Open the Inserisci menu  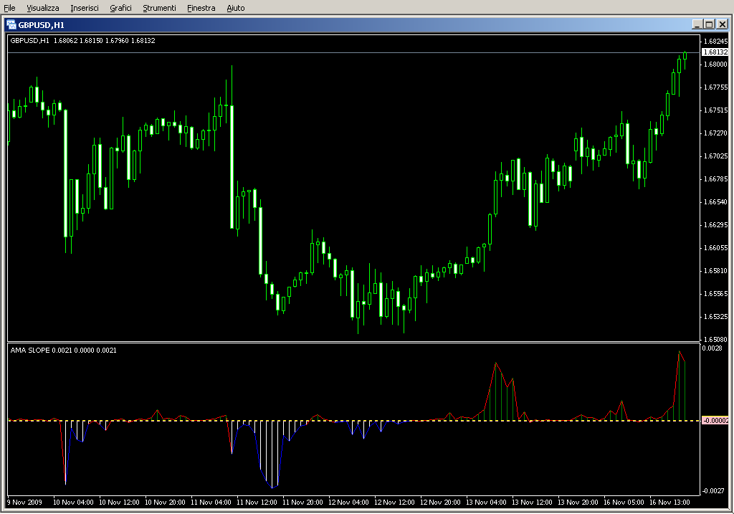85,8
